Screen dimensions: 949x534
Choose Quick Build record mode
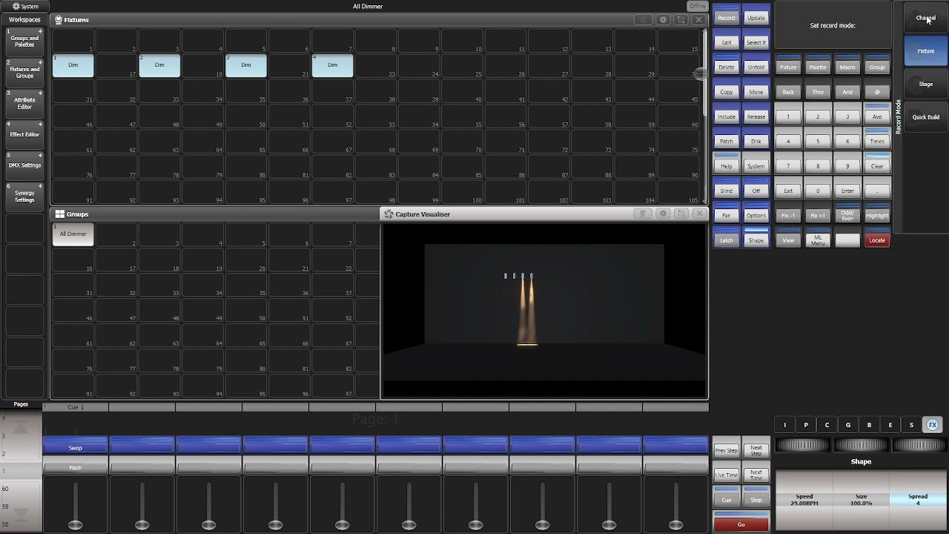click(x=926, y=116)
